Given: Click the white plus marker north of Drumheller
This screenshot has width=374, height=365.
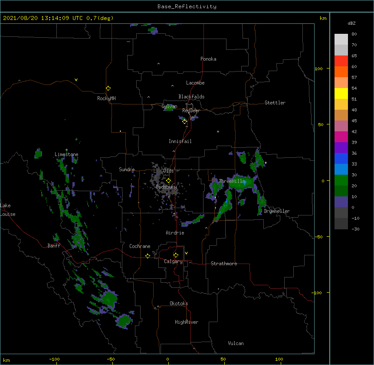Looking at the screenshot, I should tap(266, 163).
